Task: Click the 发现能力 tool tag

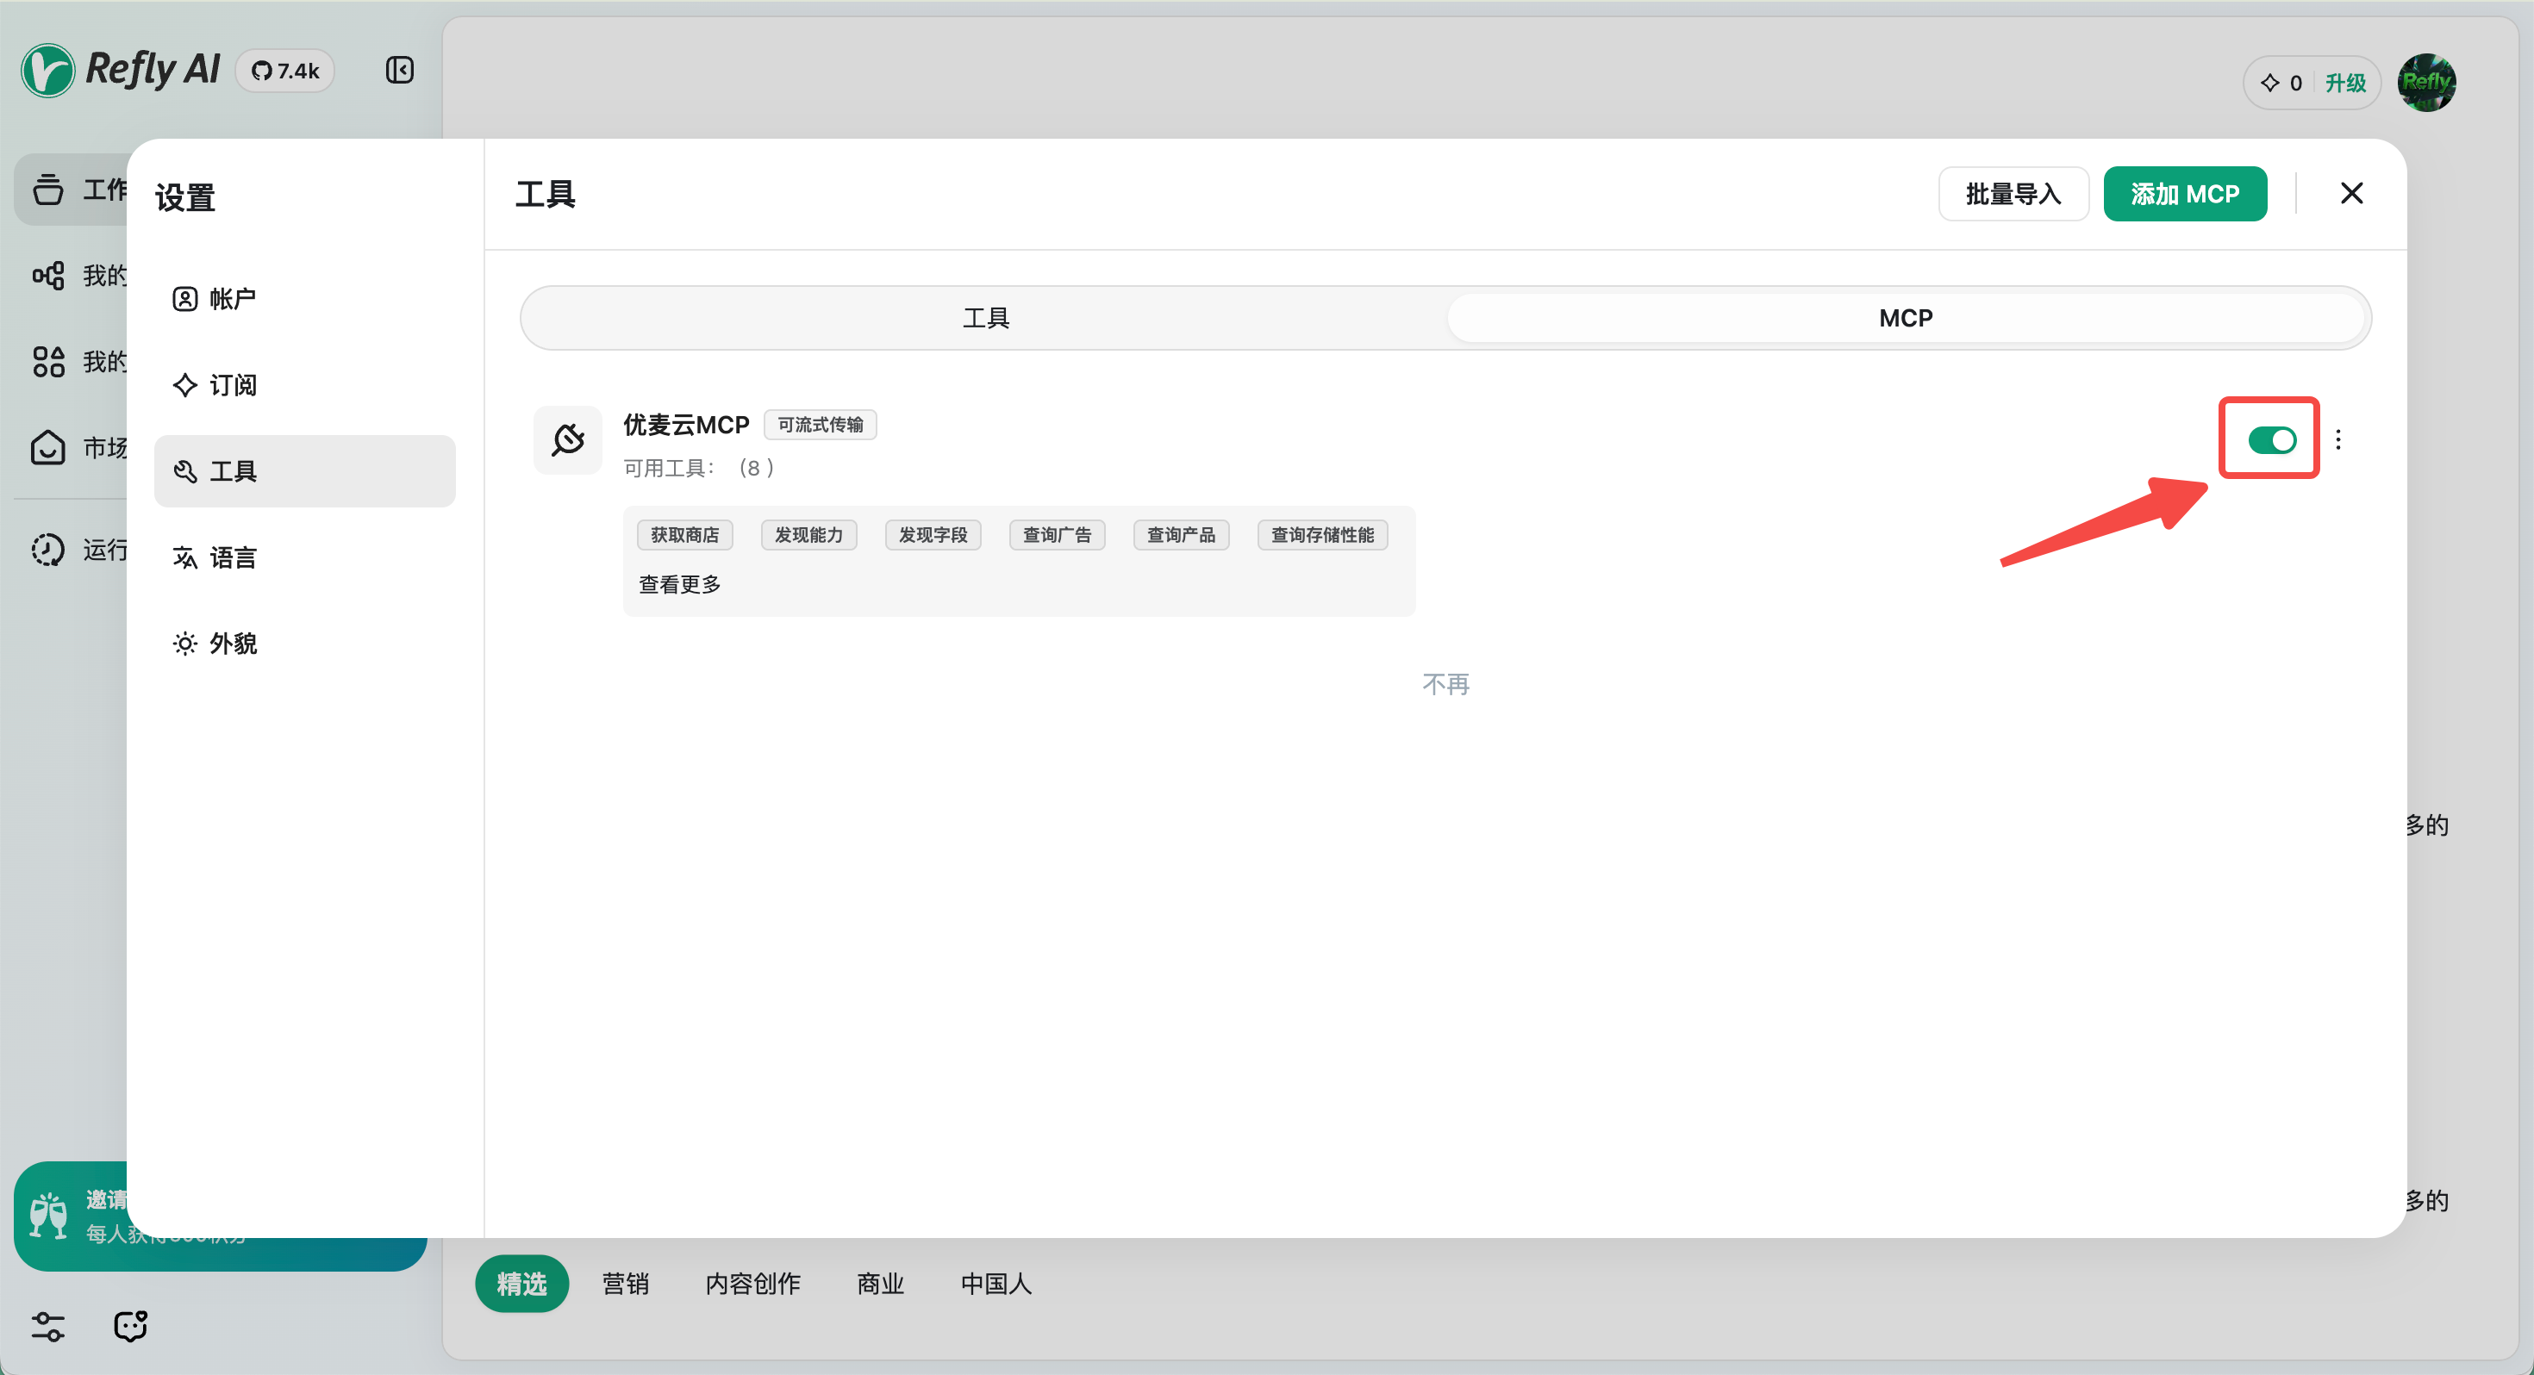Action: (808, 535)
